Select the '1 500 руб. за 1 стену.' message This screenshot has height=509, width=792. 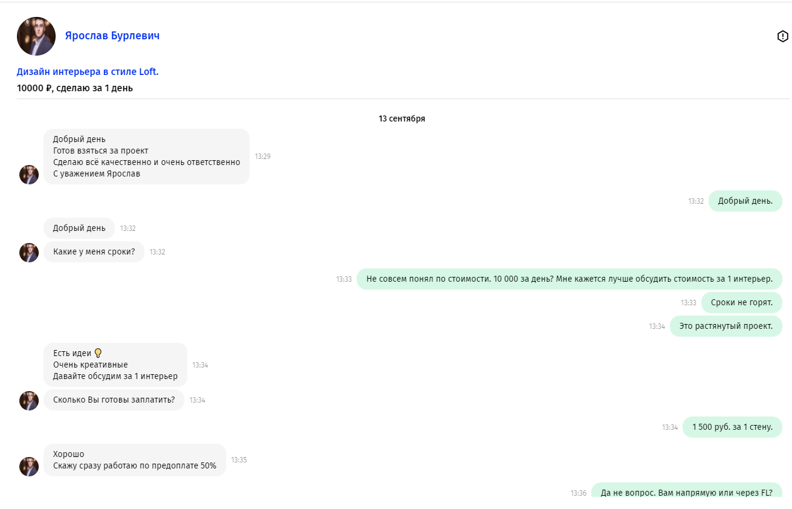732,427
